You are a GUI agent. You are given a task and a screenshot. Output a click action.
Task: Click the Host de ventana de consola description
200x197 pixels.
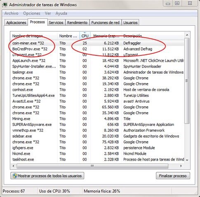tap(146, 90)
